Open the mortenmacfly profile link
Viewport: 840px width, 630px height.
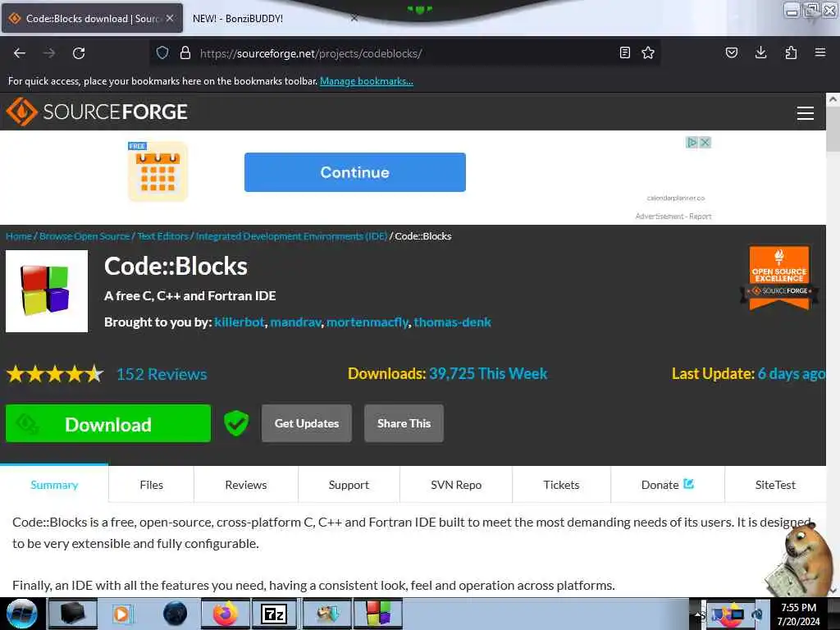[x=367, y=322]
